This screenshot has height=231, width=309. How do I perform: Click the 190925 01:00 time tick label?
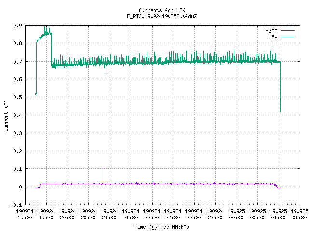click(x=278, y=214)
